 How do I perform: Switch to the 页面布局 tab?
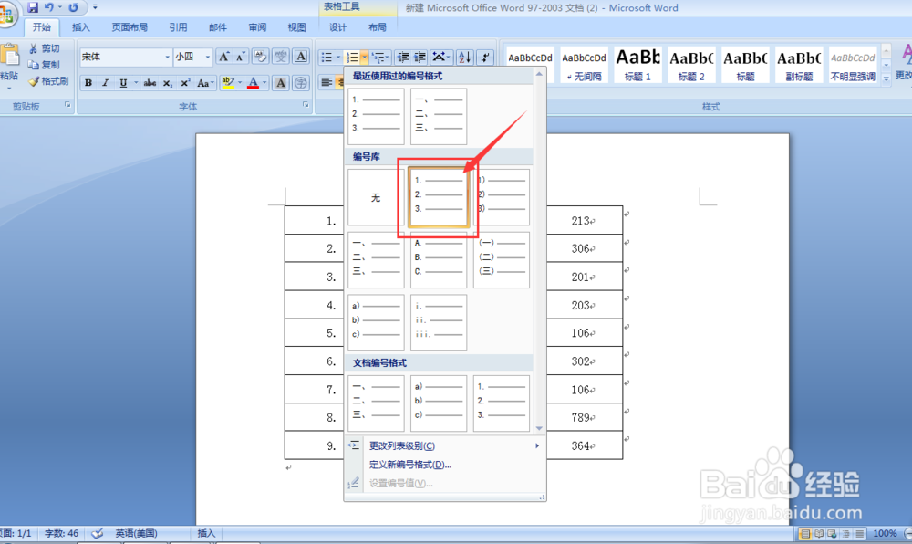130,27
